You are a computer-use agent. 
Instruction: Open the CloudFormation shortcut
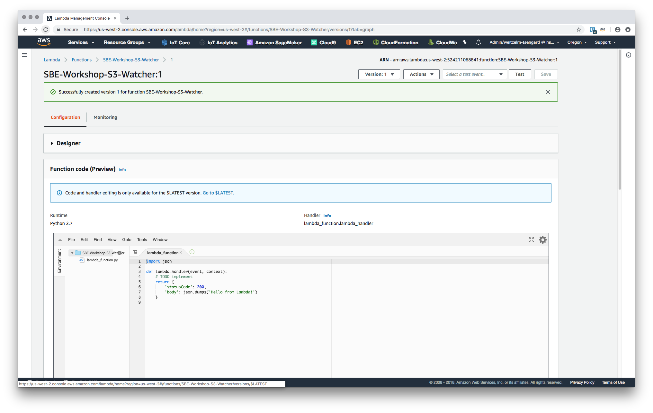[396, 42]
